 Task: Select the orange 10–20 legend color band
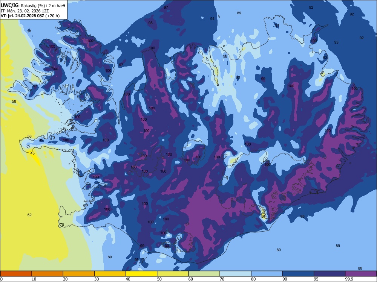tap(48, 274)
